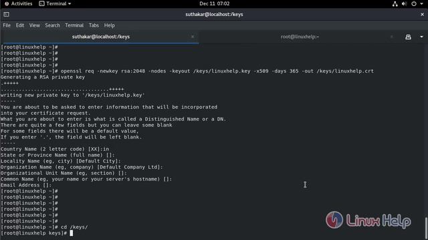Screen dimensions: 428x240
Task: Click "writing new private key to" line
Action: (x=73, y=95)
